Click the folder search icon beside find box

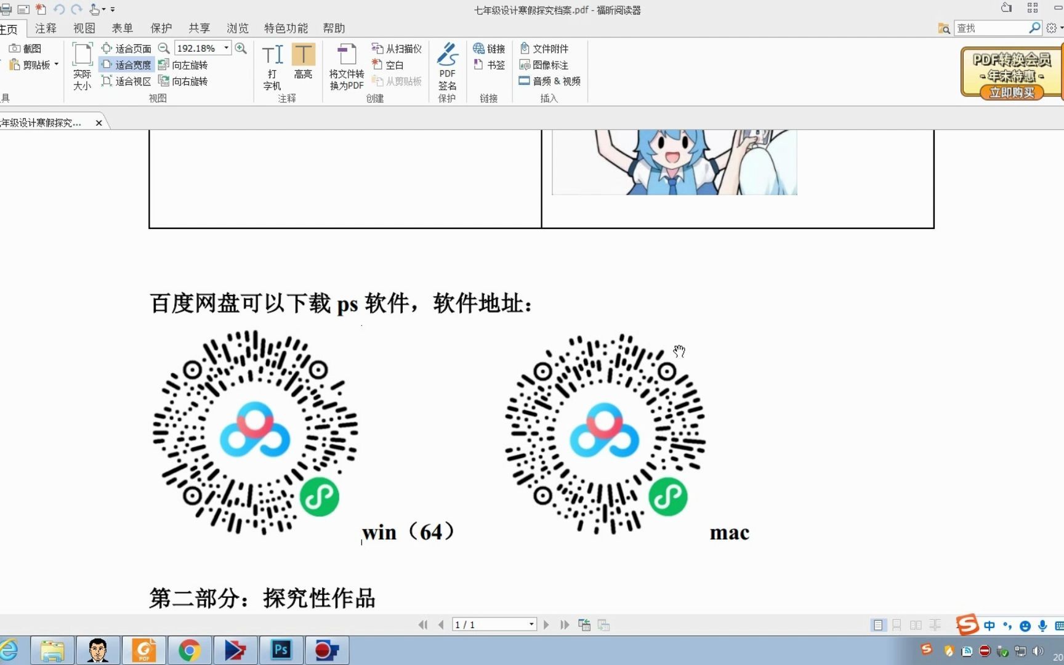coord(944,28)
